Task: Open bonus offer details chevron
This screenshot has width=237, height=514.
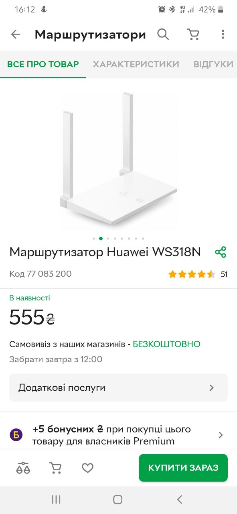Action: [x=221, y=435]
